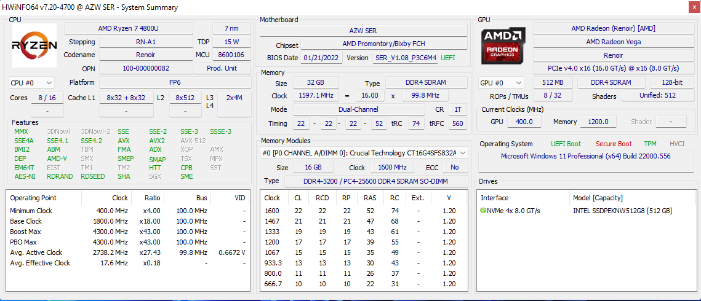Click the 1597.1 MHz memory clock field
701x301 pixels.
click(x=316, y=95)
